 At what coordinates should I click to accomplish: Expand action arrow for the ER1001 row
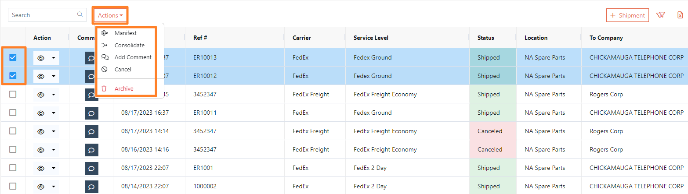pos(54,168)
